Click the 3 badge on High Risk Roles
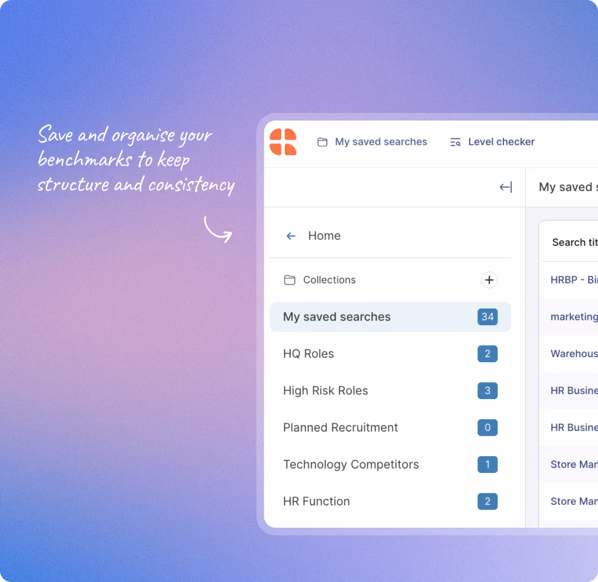Viewport: 598px width, 582px height. pos(488,391)
